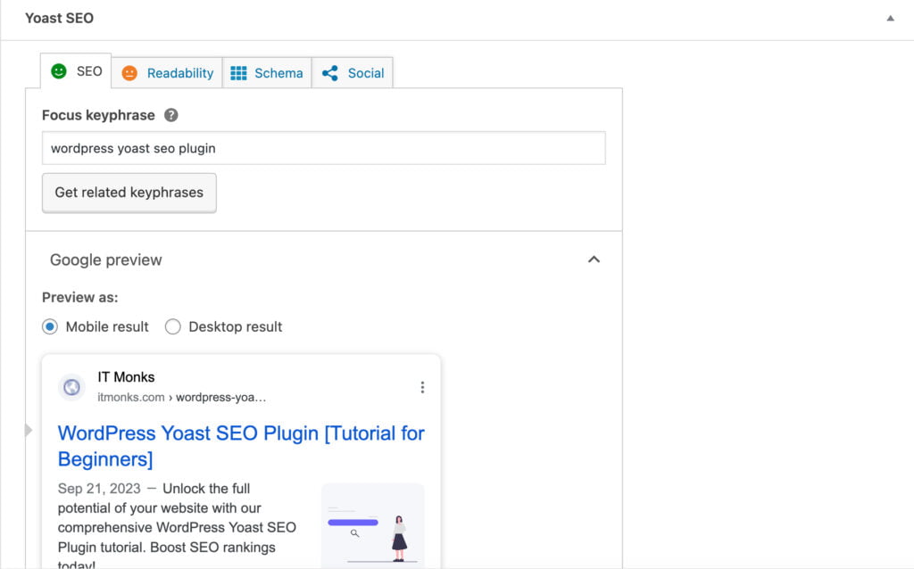Click the WordPress Yoast SEO Plugin title link

pos(241,446)
